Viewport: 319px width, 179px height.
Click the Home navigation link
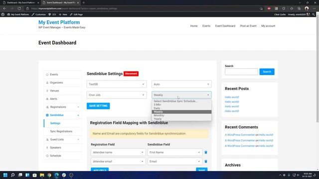(194, 26)
